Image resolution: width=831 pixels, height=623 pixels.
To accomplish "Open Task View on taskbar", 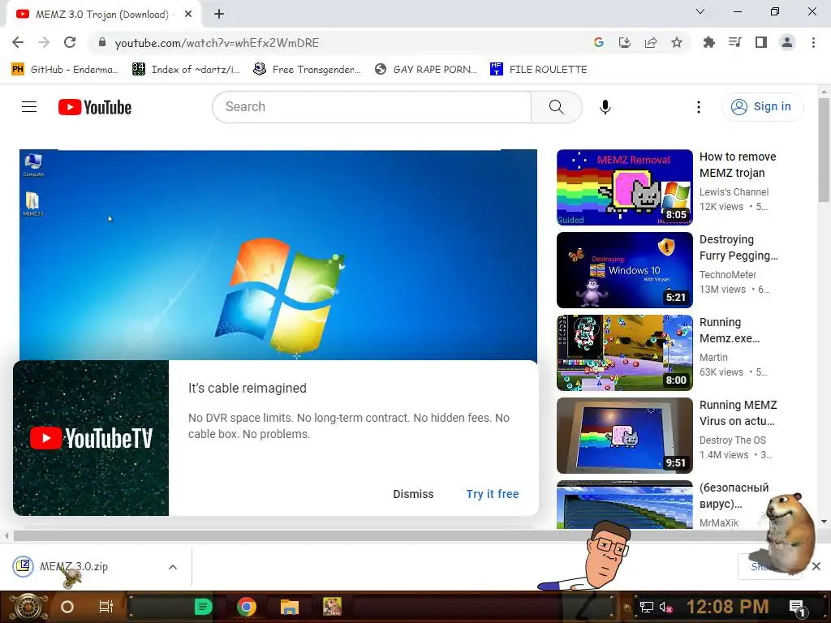I will (x=106, y=607).
